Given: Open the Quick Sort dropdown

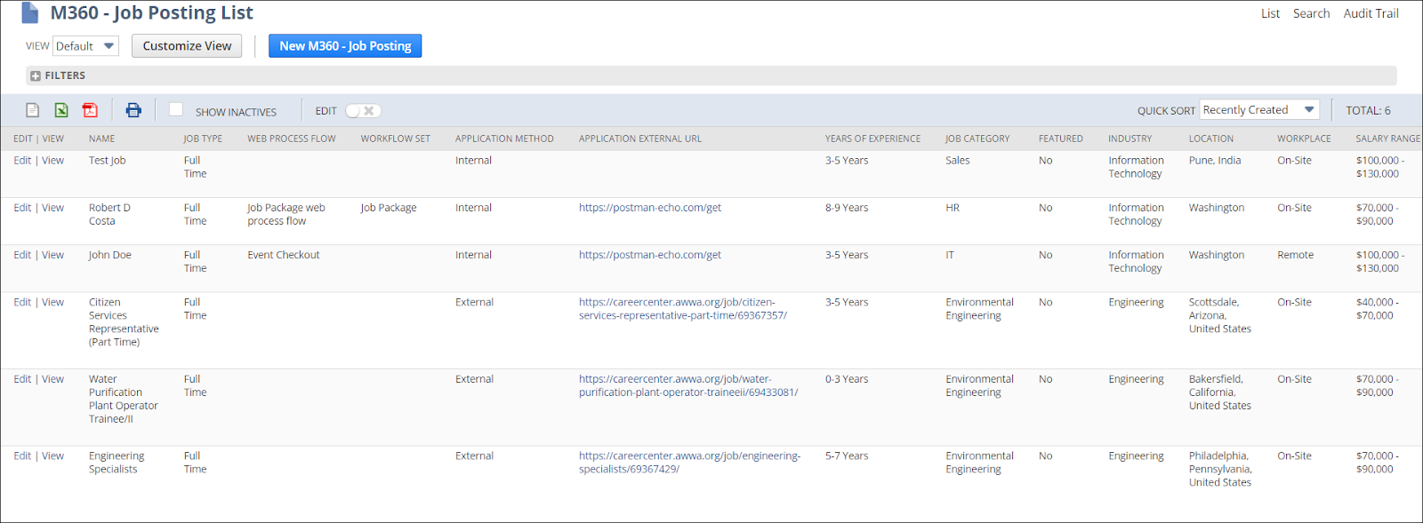Looking at the screenshot, I should point(1258,110).
